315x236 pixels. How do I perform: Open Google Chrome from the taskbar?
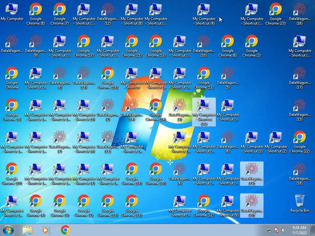coord(66,230)
